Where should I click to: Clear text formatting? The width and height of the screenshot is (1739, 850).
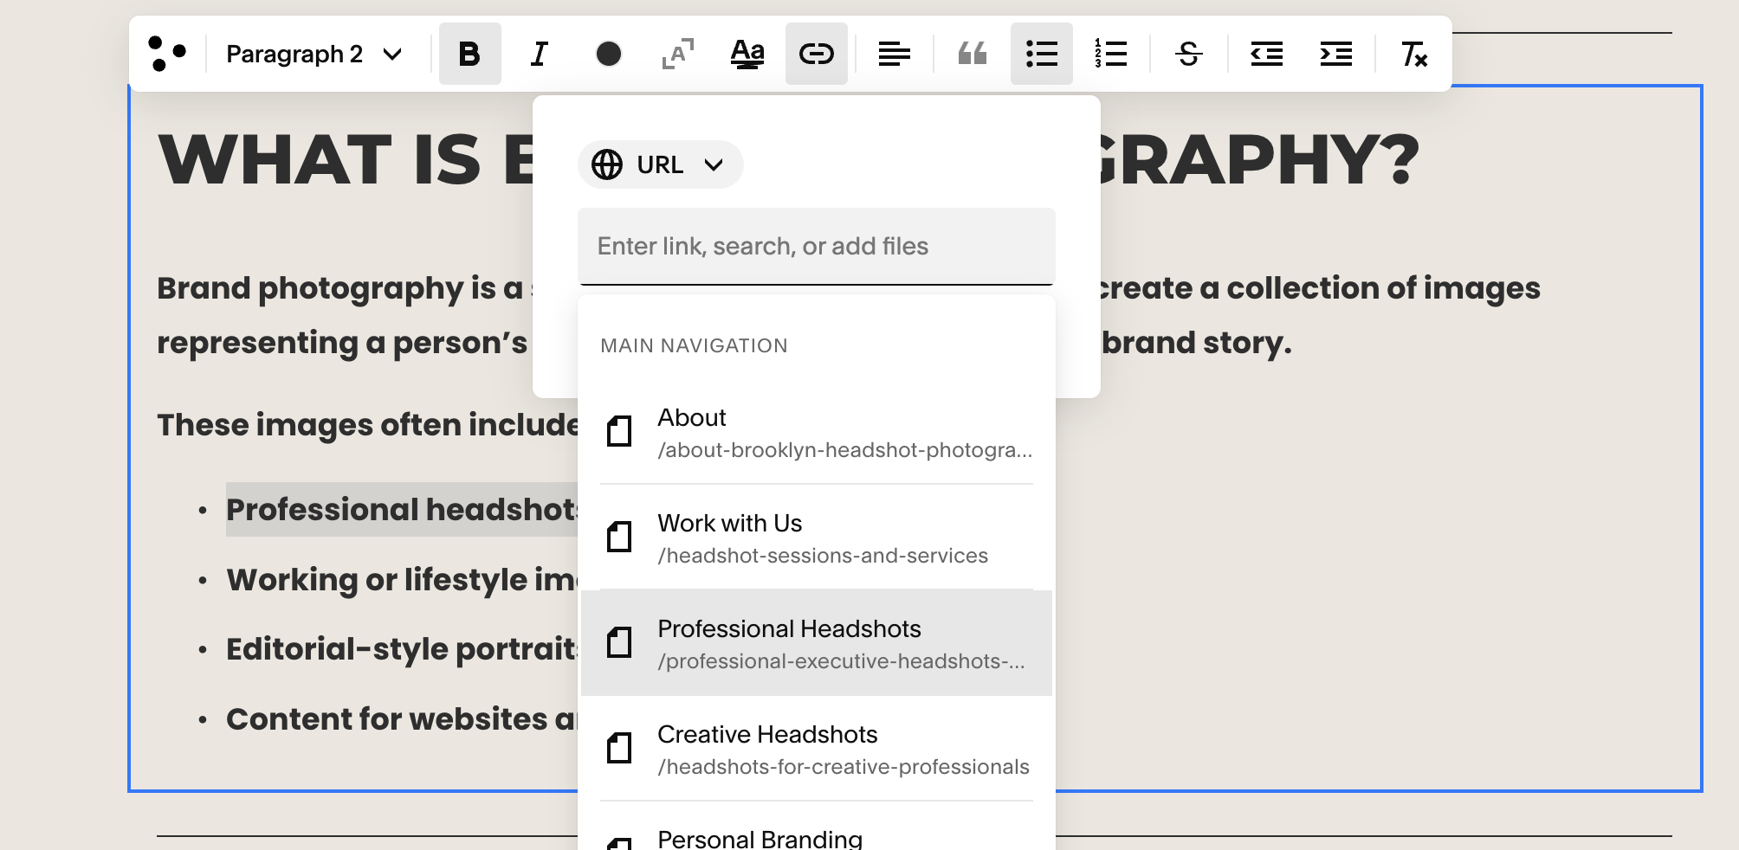tap(1413, 54)
